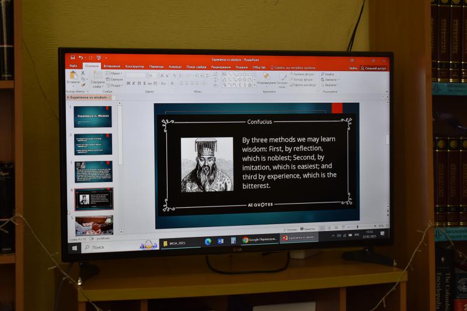Click the Cut scissors icon
Image resolution: width=467 pixels, height=311 pixels.
coord(83,73)
